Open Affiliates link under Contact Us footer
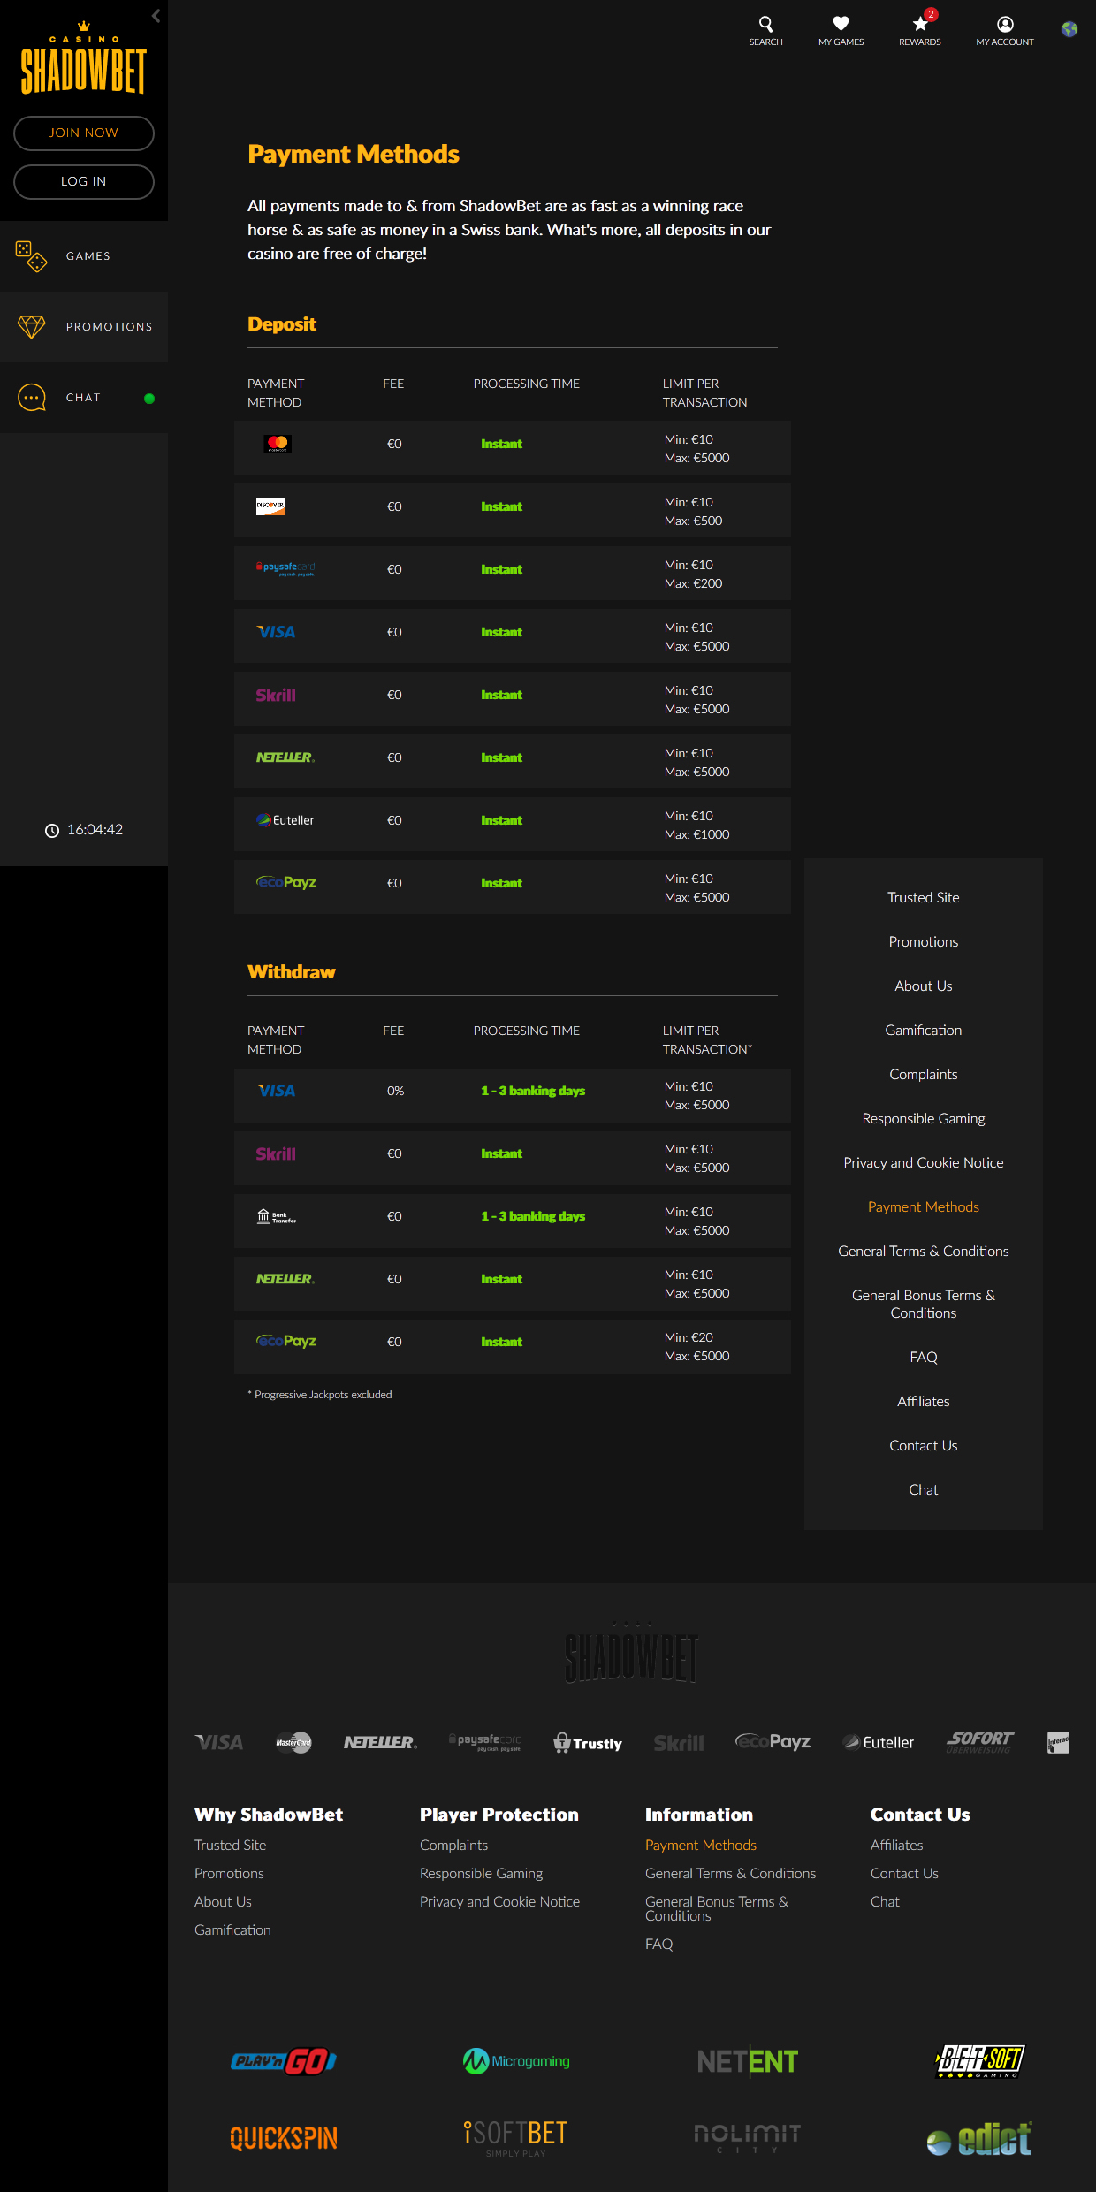 tap(896, 1845)
